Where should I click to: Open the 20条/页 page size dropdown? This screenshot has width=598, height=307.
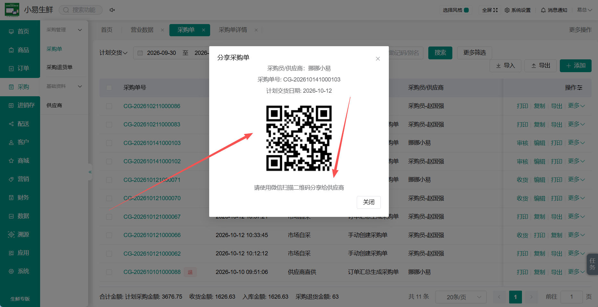click(461, 297)
